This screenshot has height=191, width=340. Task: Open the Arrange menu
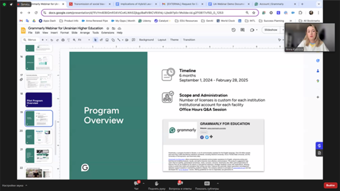[x=85, y=33]
